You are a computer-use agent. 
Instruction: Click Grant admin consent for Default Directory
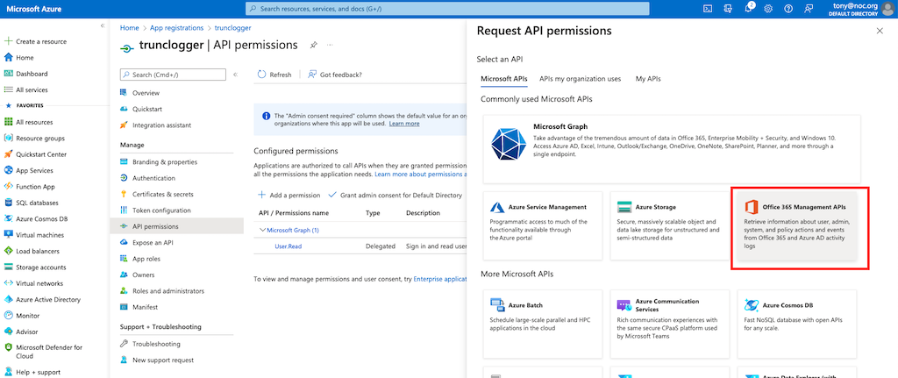pos(395,196)
